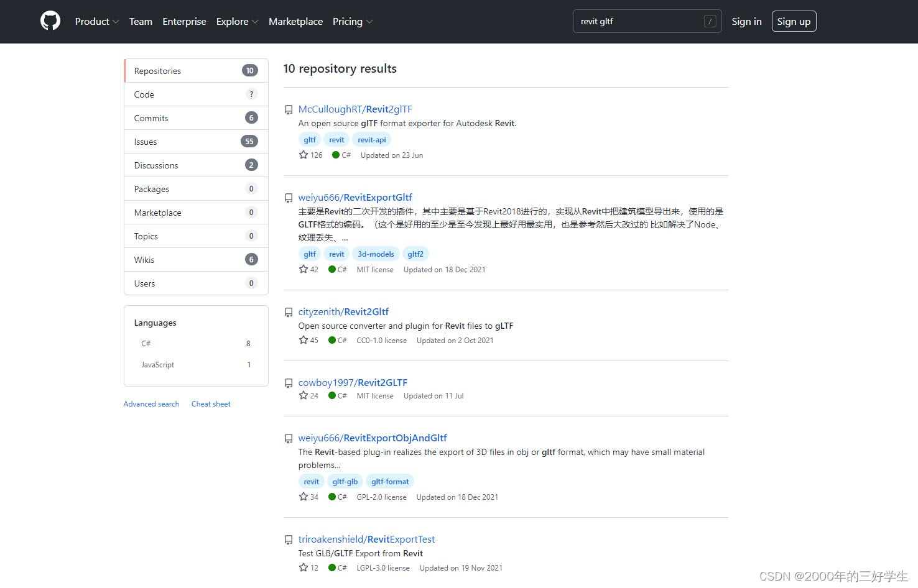Click revit tag under weiyu666/RevitExportObjAndGltf
The image size is (918, 588).
(311, 482)
